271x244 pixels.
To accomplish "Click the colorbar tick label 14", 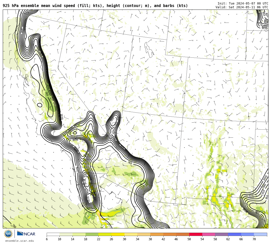I will [73, 239].
